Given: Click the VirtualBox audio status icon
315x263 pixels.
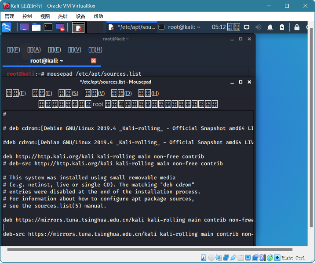Looking at the screenshot, I should [219, 257].
